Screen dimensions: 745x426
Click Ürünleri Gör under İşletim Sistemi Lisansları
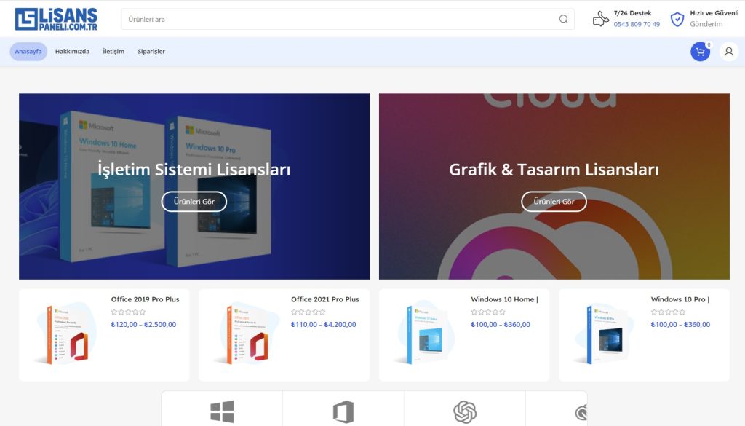pyautogui.click(x=194, y=202)
